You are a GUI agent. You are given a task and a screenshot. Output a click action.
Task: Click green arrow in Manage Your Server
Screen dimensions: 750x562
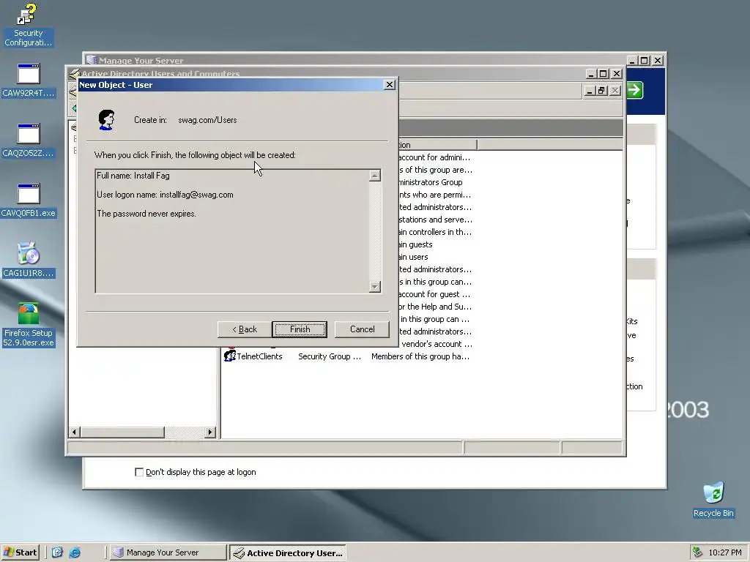point(634,90)
